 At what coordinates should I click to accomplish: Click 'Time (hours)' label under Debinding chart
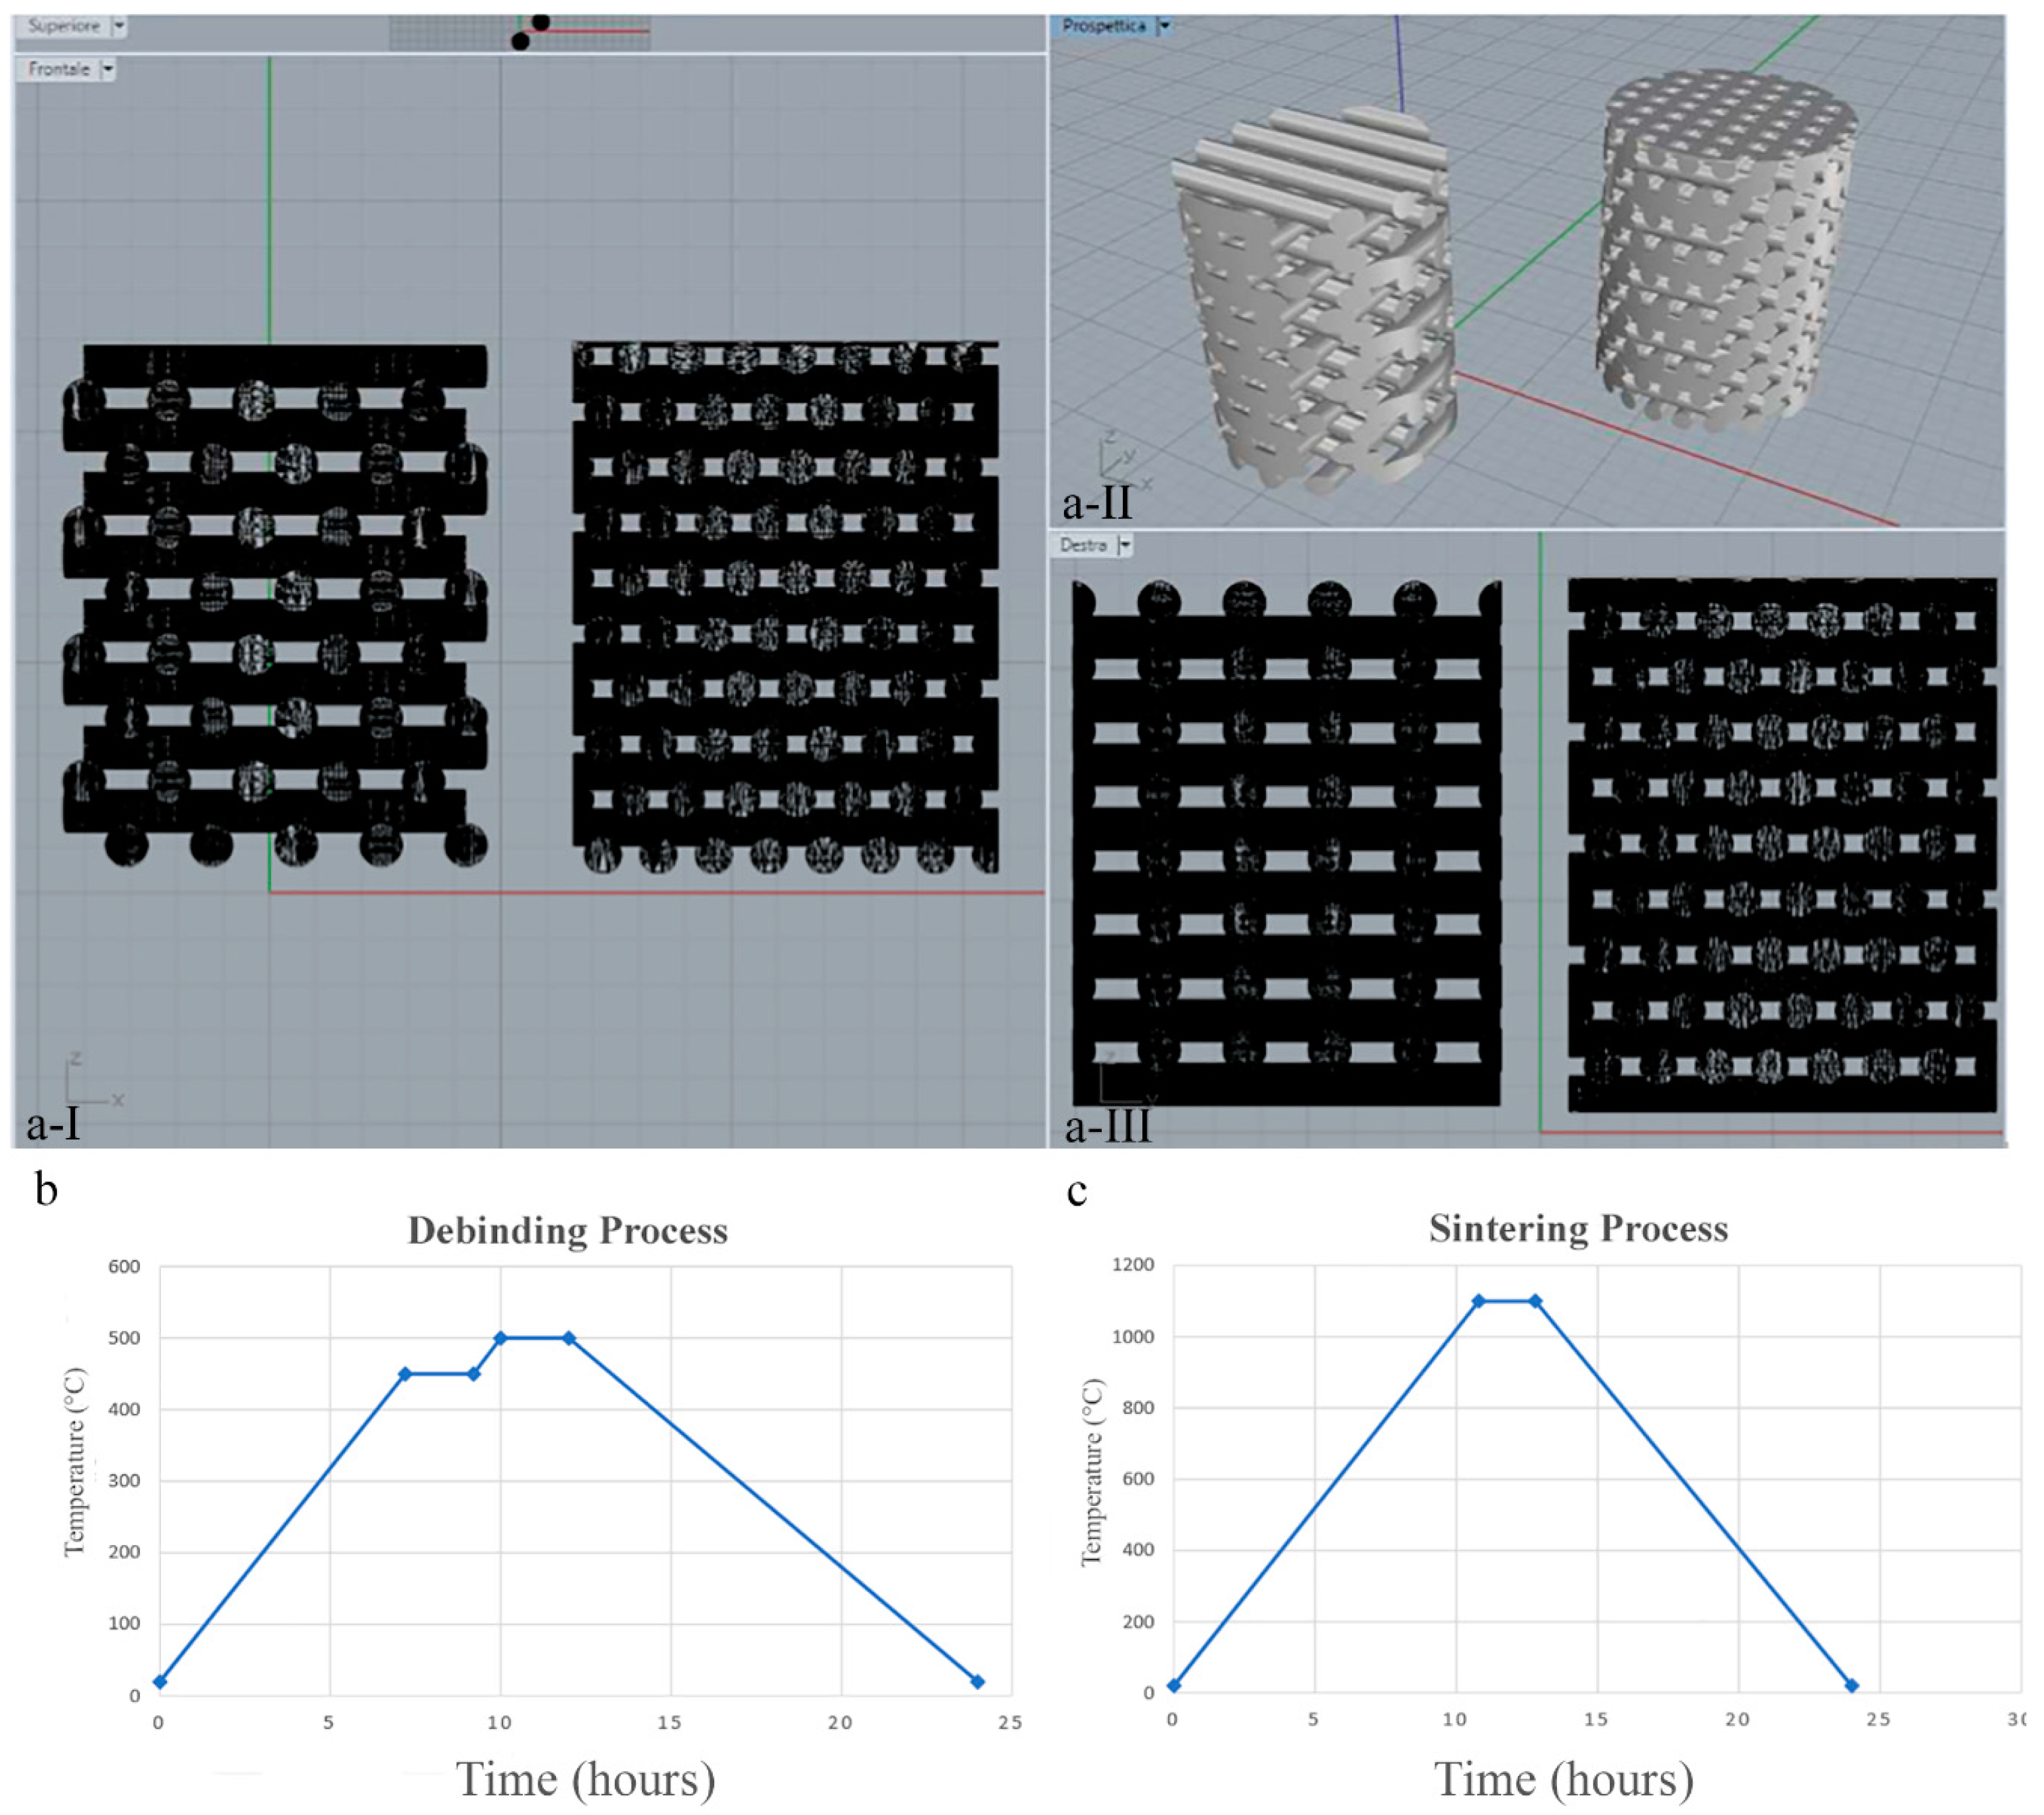[586, 1779]
